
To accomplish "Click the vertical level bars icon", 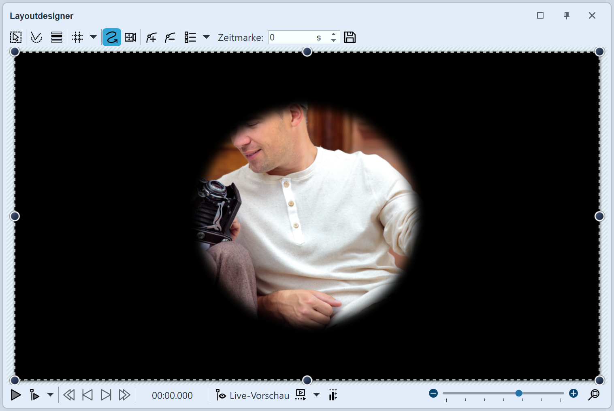I will (x=333, y=395).
